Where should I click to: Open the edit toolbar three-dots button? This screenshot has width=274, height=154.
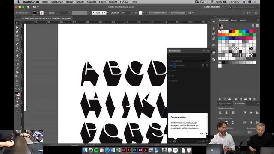[17, 111]
